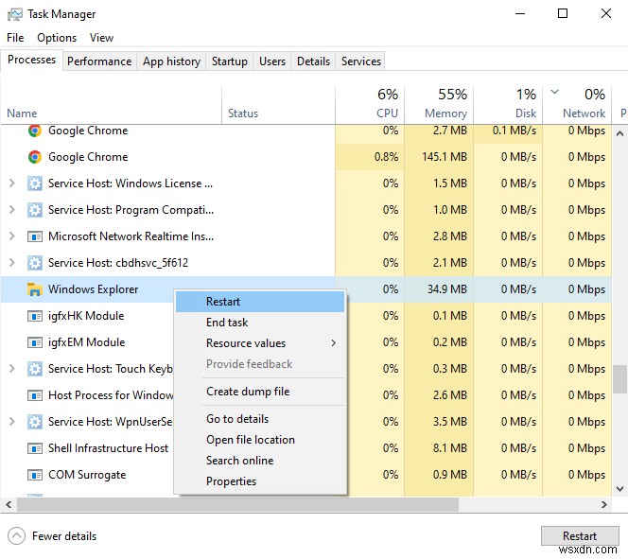Click the horizontal scrollbar left arrow
628x559 pixels.
point(9,504)
